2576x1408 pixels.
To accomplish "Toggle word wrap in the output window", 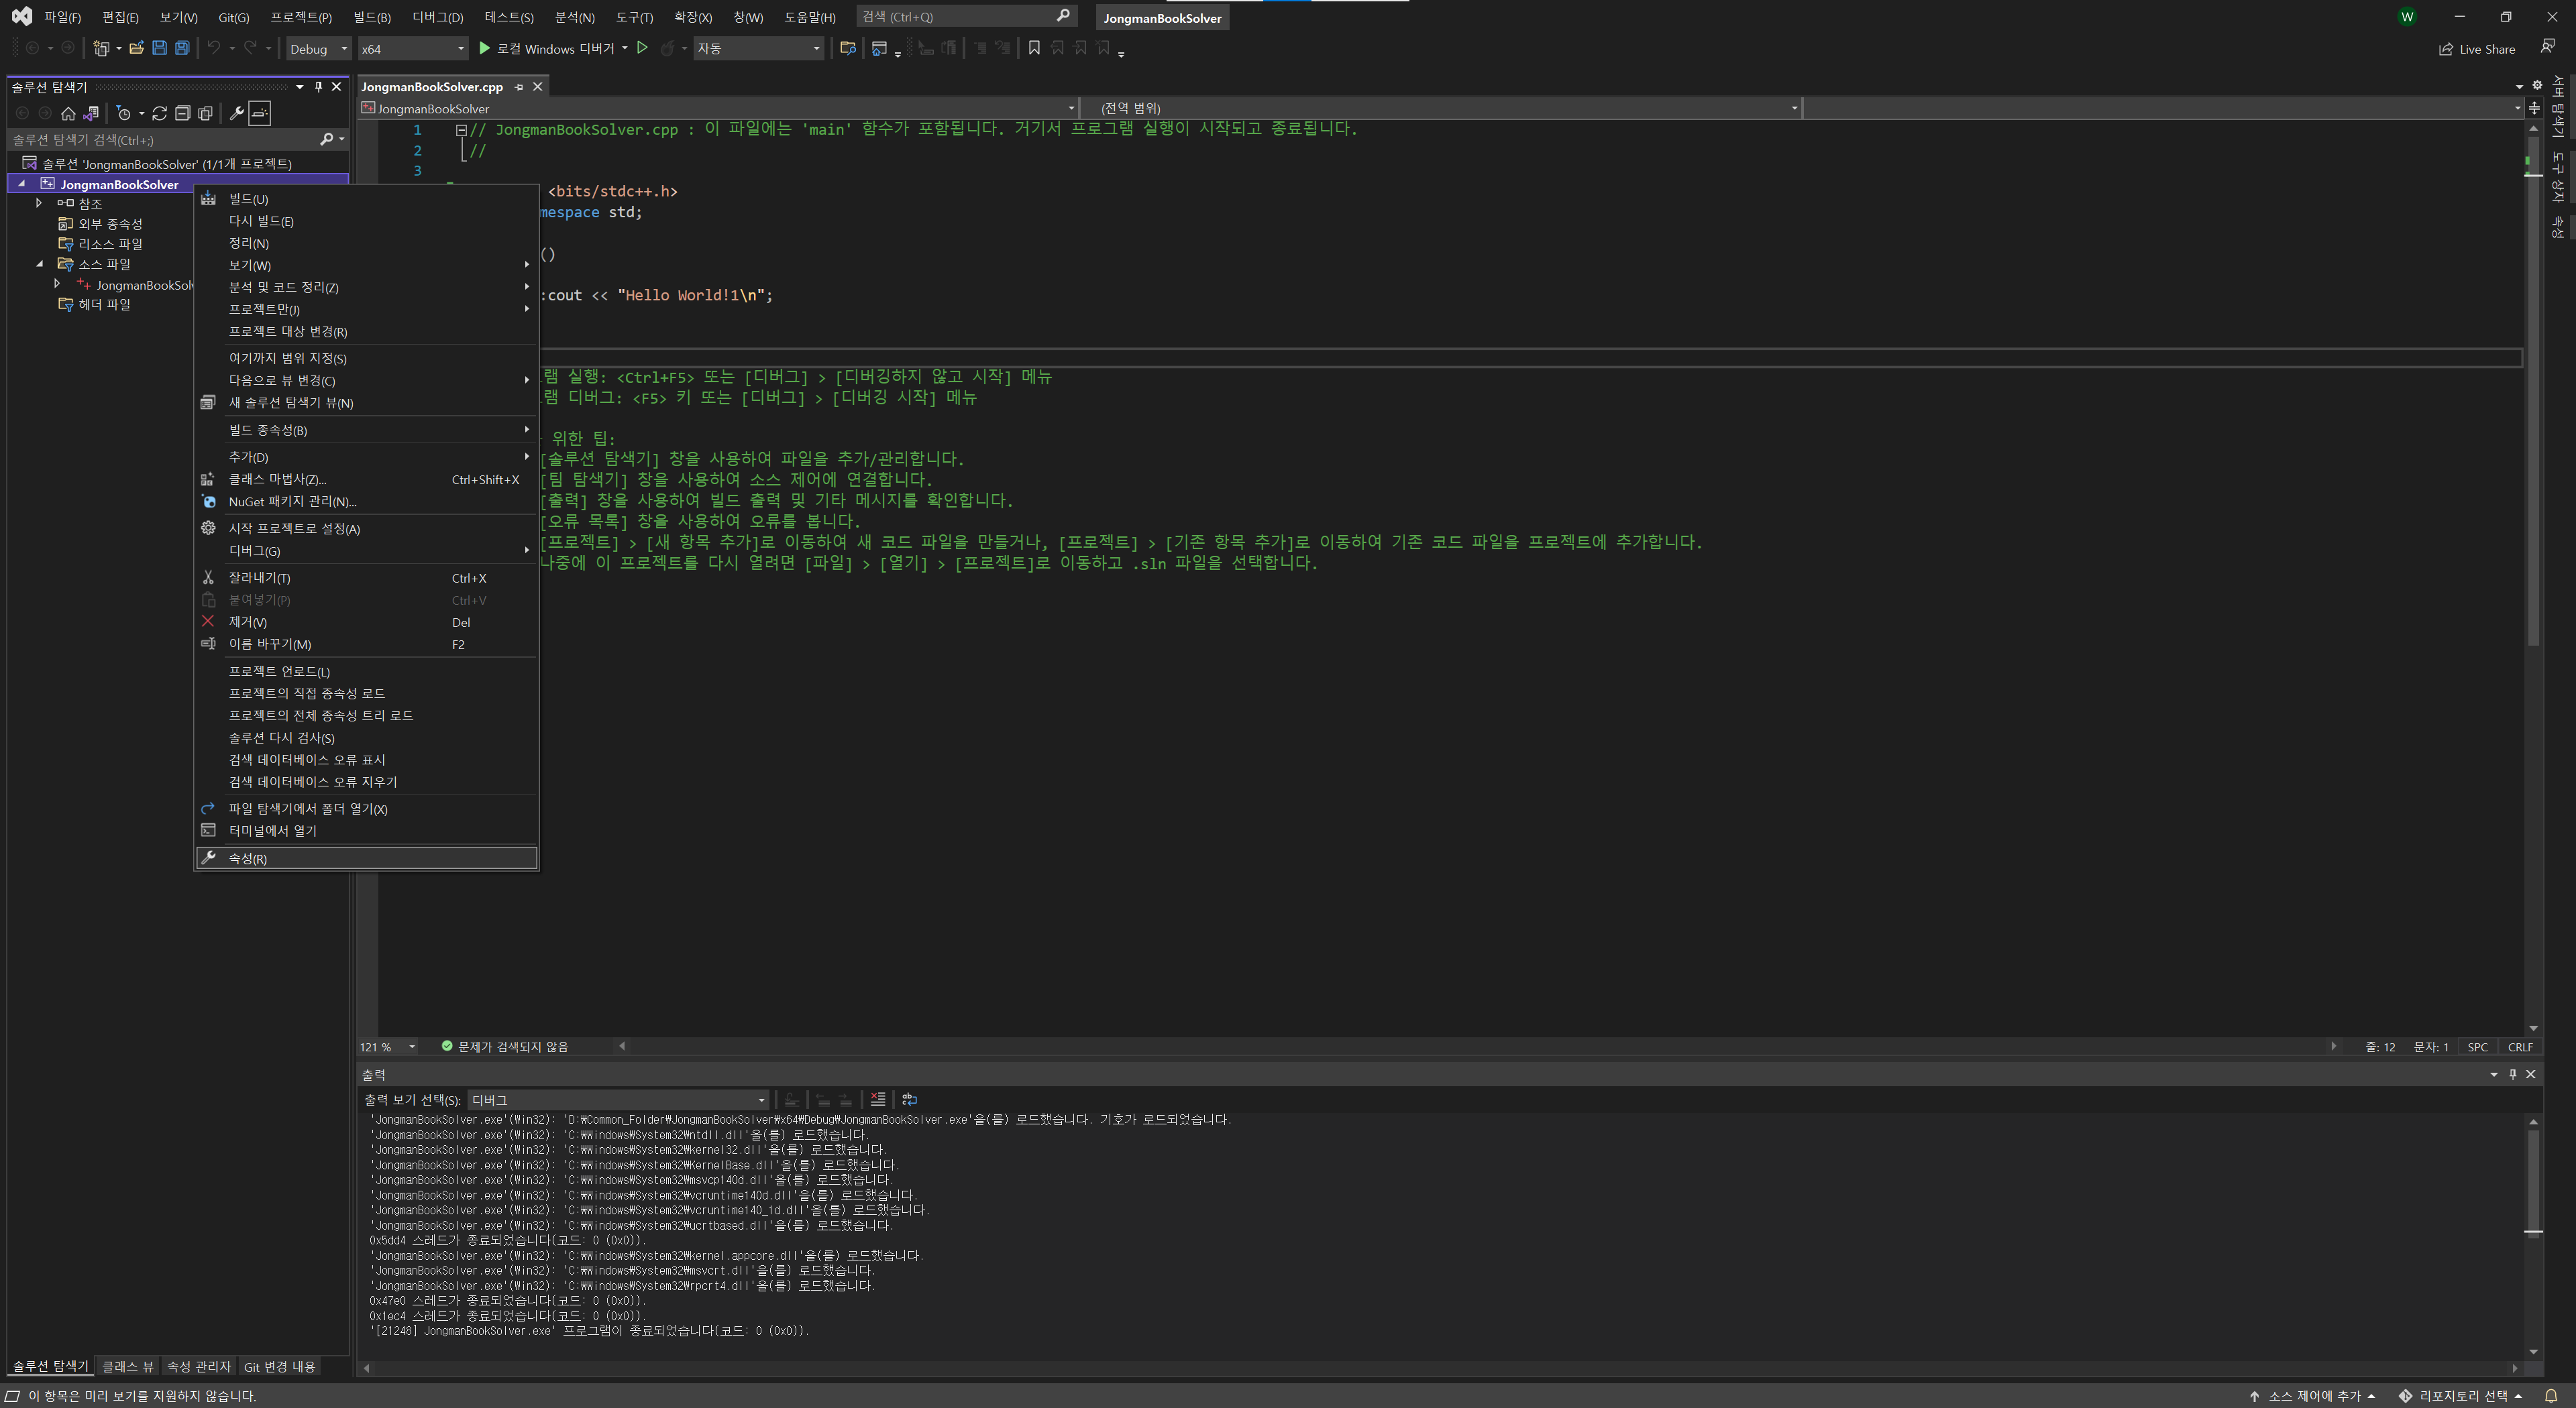I will [x=909, y=1099].
